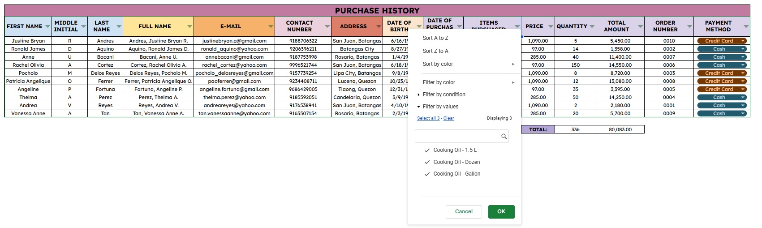Image resolution: width=762 pixels, height=228 pixels.
Task: Select address Tiaong, Quezon
Action: [357, 89]
